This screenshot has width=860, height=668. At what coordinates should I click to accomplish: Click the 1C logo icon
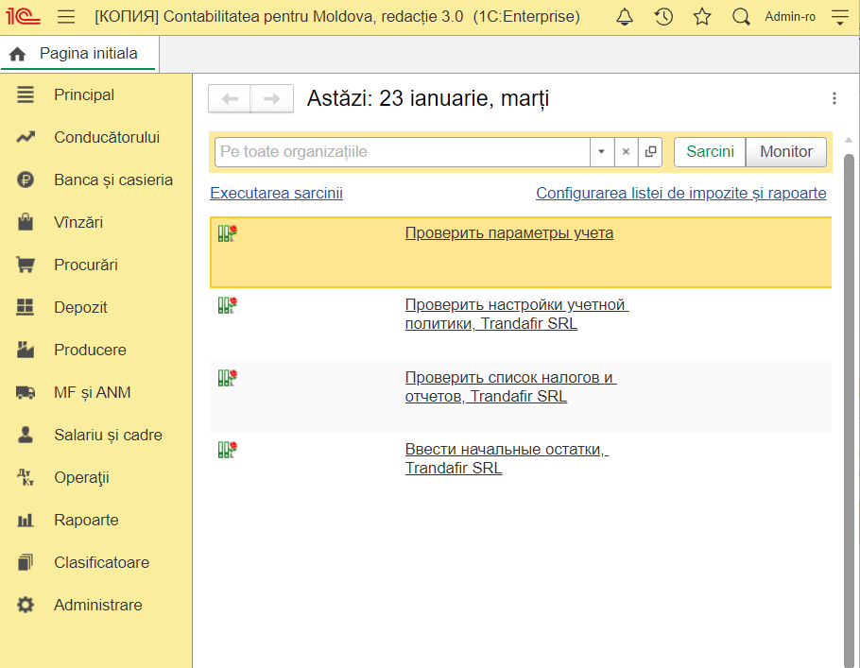pos(24,17)
